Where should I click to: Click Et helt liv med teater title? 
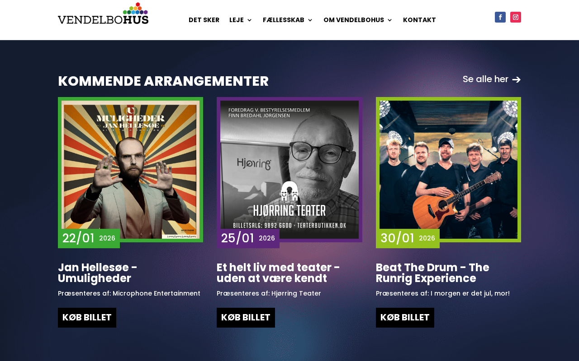pyautogui.click(x=278, y=273)
